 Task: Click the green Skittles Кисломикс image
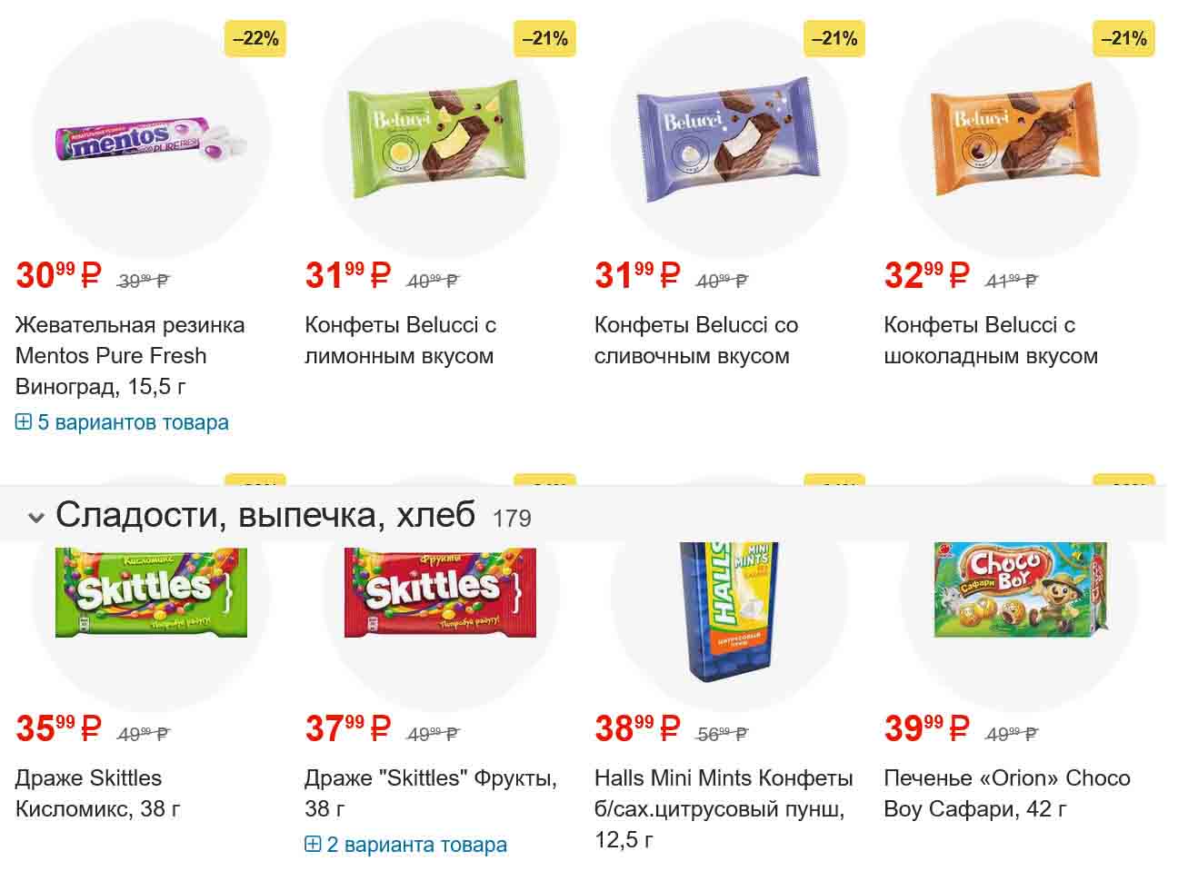click(x=151, y=592)
